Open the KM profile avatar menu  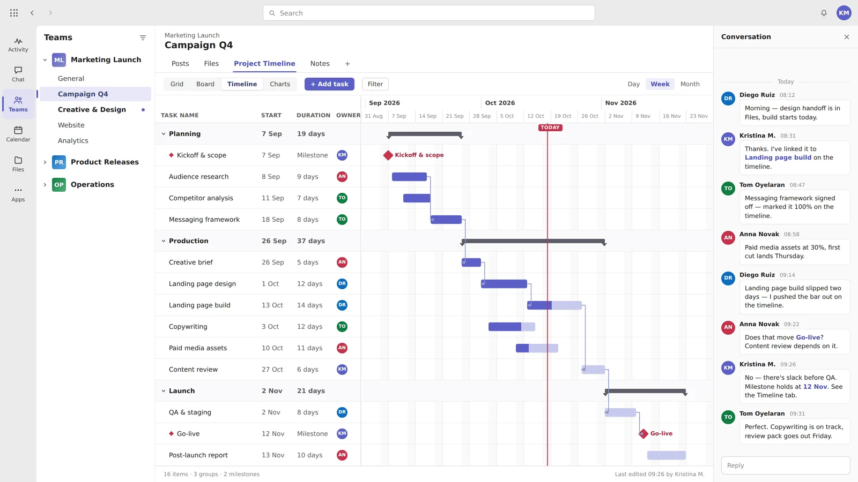(x=844, y=13)
